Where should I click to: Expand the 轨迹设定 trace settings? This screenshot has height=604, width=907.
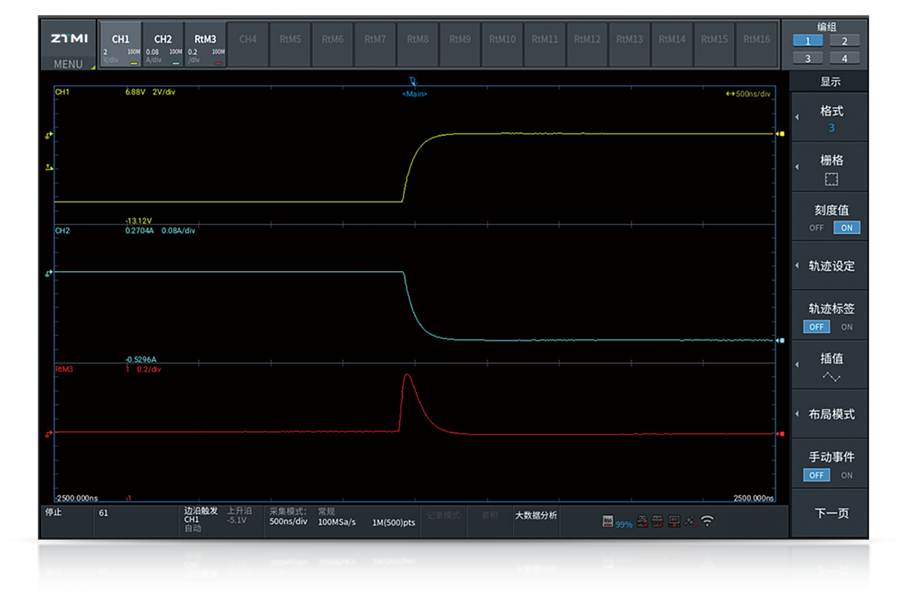[x=831, y=266]
